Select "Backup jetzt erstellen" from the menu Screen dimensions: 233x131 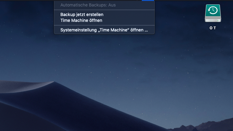click(82, 14)
